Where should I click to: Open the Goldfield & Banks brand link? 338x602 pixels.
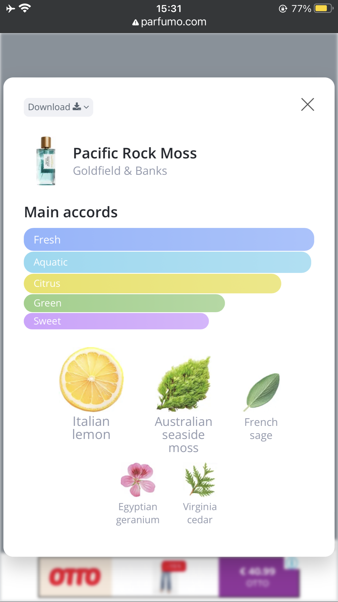[x=120, y=171]
